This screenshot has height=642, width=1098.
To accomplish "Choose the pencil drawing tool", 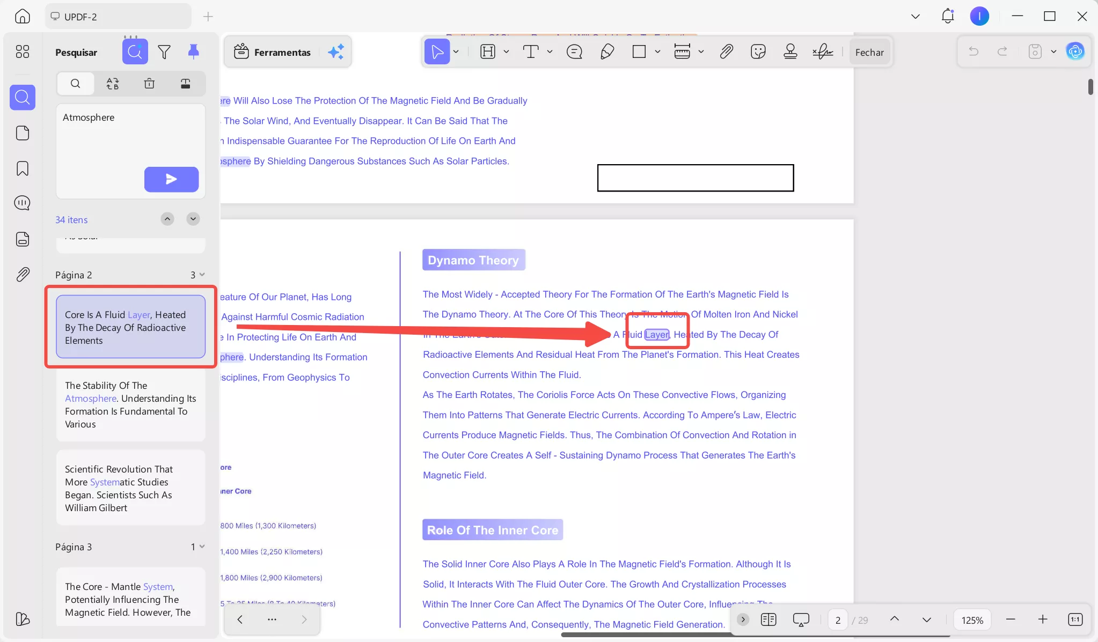I will 607,51.
